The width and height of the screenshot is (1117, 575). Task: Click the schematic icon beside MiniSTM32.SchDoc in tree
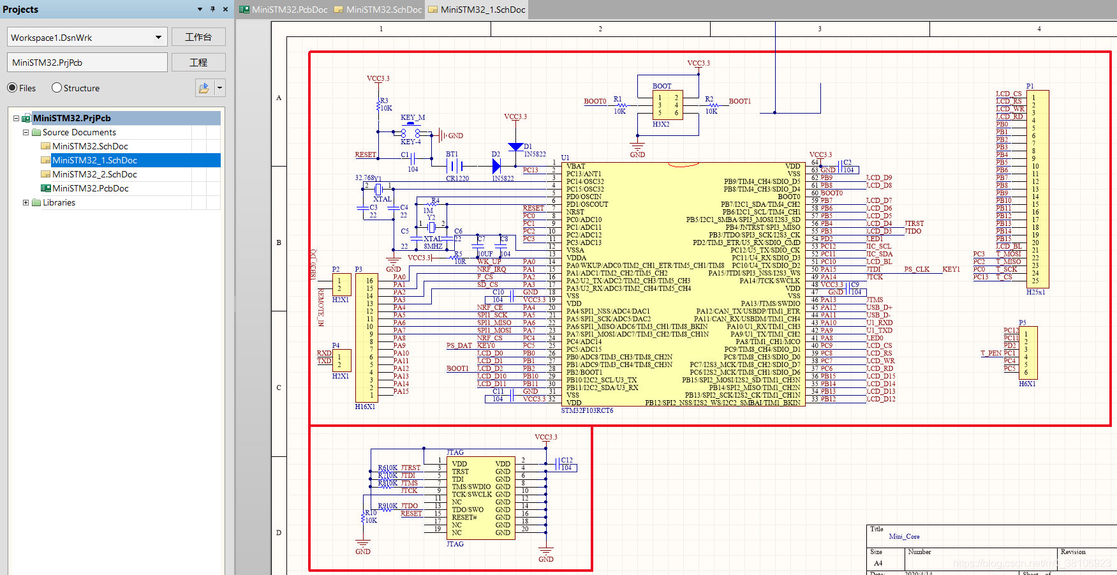(x=45, y=146)
